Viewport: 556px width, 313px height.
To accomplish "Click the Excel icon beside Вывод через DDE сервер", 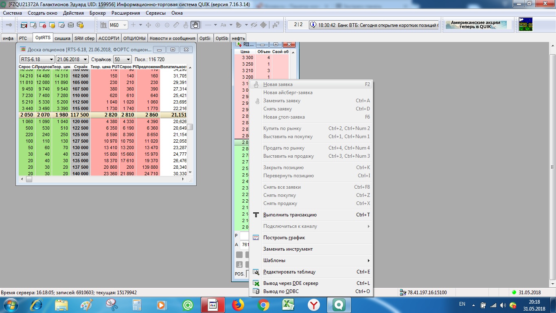I will (x=256, y=283).
